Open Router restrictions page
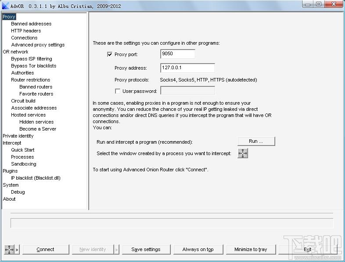 (31, 80)
